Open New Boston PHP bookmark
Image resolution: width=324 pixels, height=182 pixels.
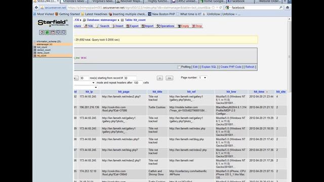(x=161, y=14)
